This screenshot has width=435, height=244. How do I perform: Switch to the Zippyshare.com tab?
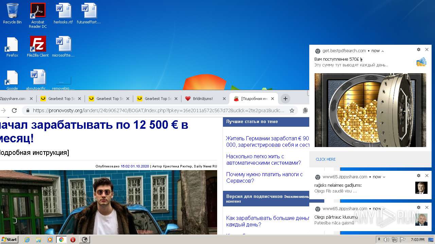coord(13,99)
